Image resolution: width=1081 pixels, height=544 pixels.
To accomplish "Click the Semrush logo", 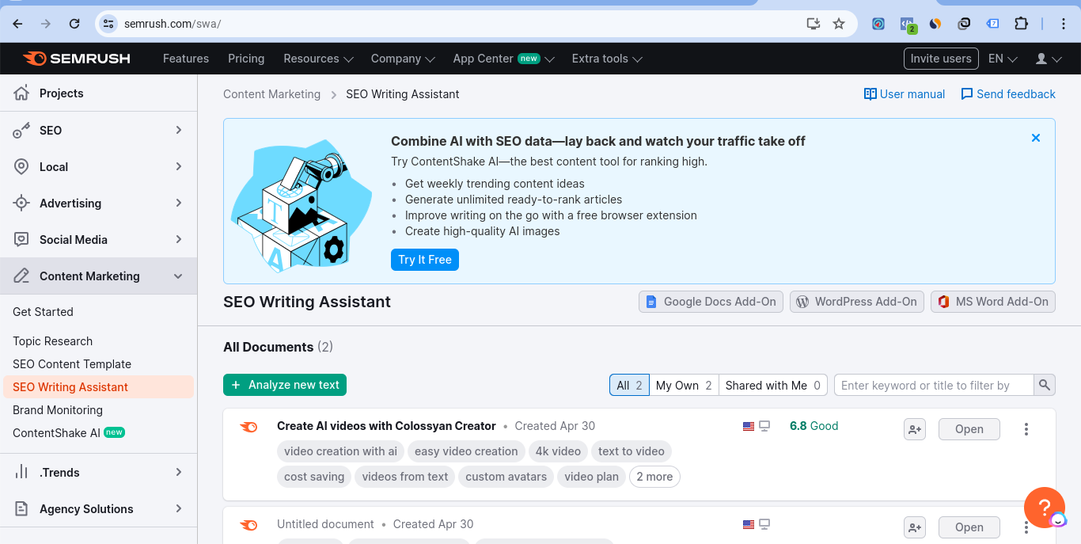I will pos(77,59).
